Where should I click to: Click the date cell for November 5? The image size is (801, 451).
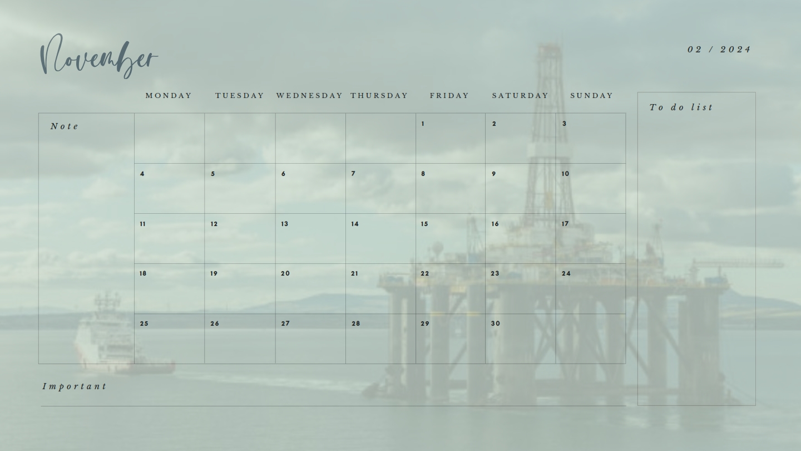point(240,188)
